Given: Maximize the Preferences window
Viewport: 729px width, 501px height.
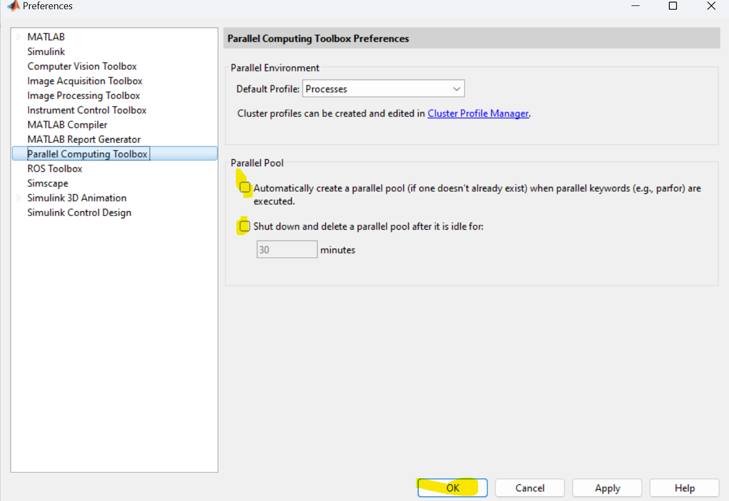Looking at the screenshot, I should point(673,6).
